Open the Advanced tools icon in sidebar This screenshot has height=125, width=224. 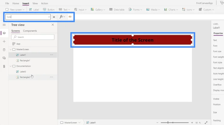tap(4, 66)
